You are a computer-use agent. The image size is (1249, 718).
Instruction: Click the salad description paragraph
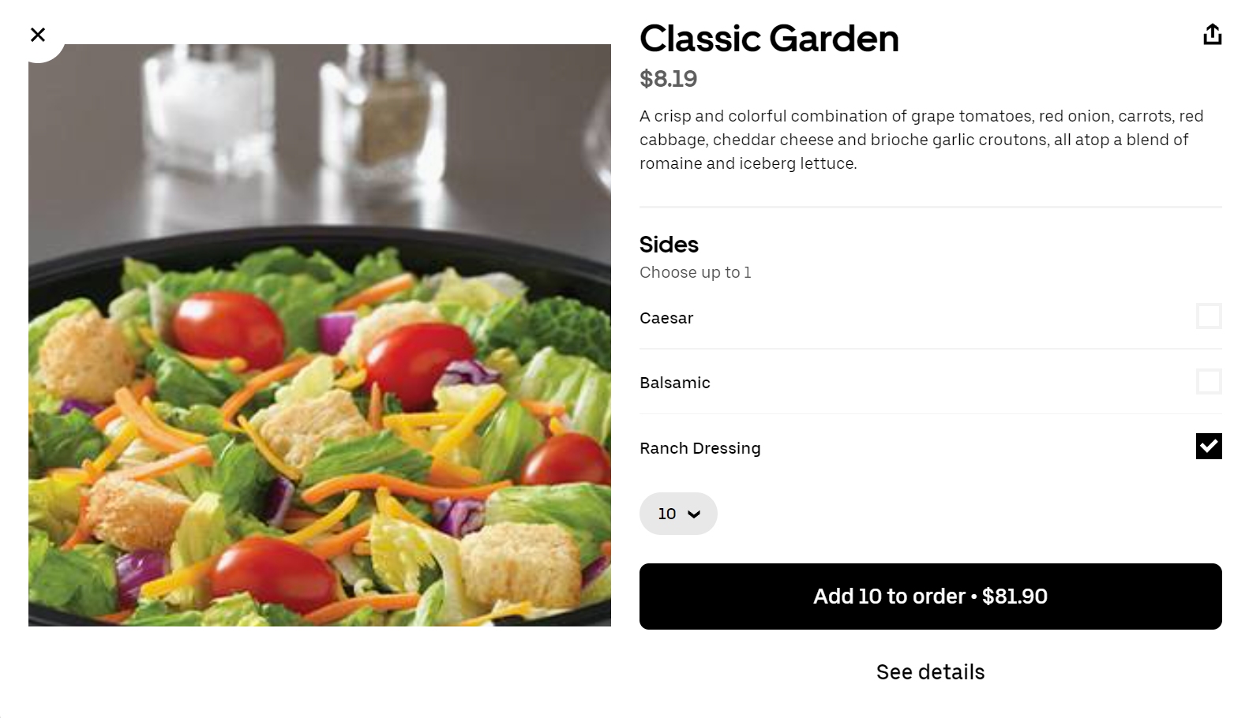click(921, 140)
